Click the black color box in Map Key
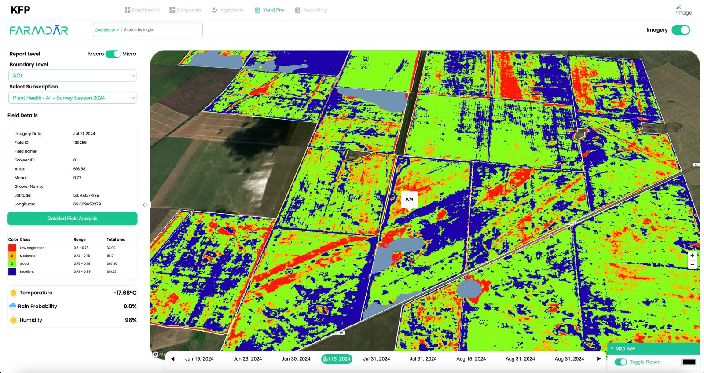Image resolution: width=704 pixels, height=373 pixels. (x=689, y=362)
